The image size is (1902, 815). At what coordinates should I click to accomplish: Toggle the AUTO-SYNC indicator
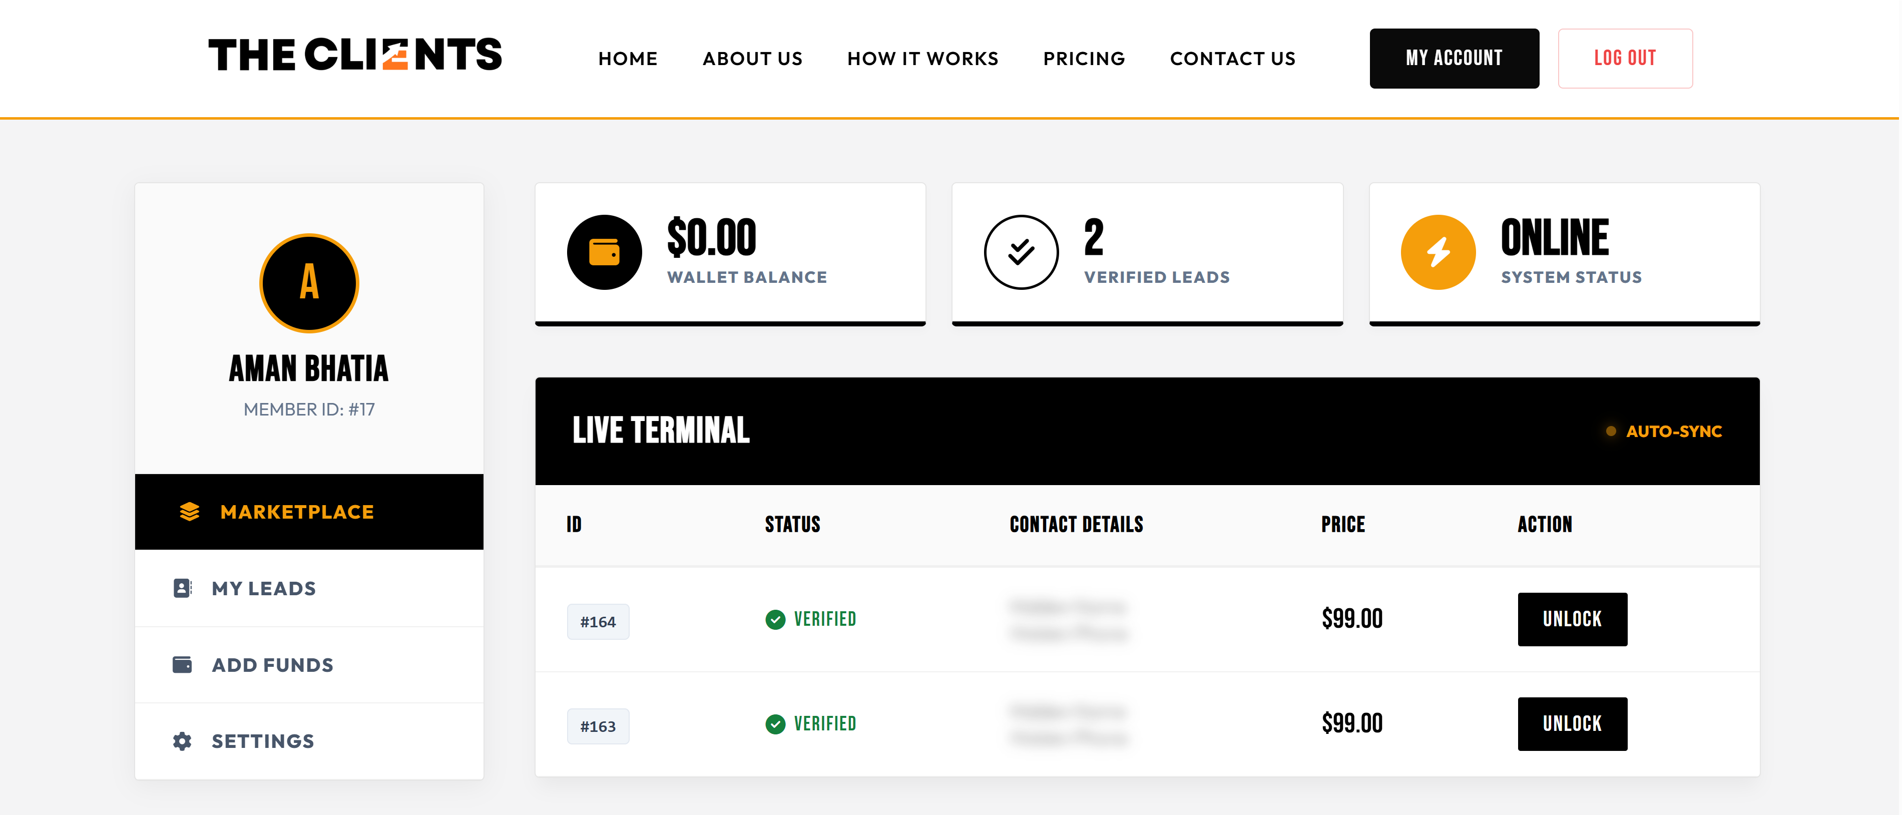(1665, 432)
